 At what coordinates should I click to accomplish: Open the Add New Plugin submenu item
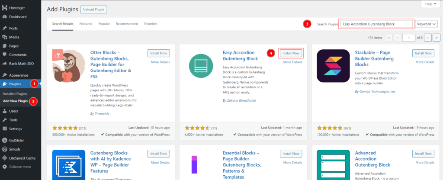(x=16, y=101)
